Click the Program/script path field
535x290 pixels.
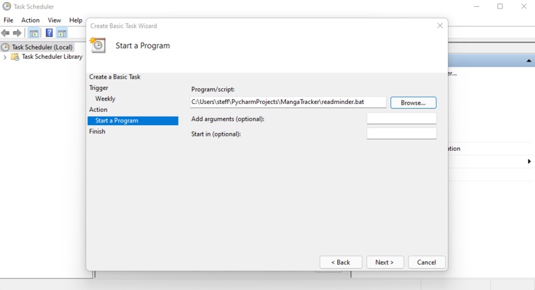tap(288, 102)
